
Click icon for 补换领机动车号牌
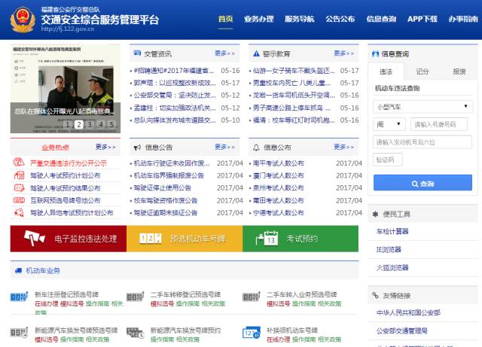(x=251, y=333)
